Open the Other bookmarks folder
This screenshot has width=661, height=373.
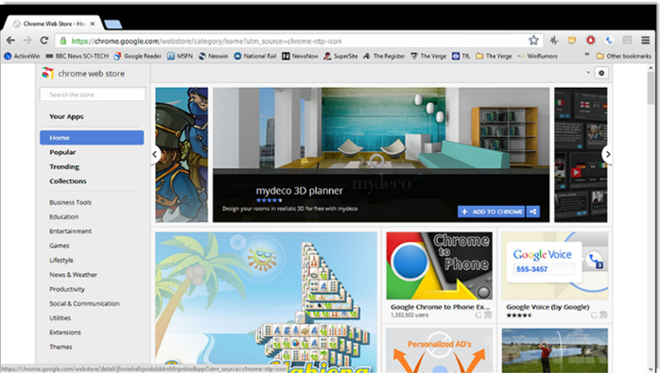624,56
